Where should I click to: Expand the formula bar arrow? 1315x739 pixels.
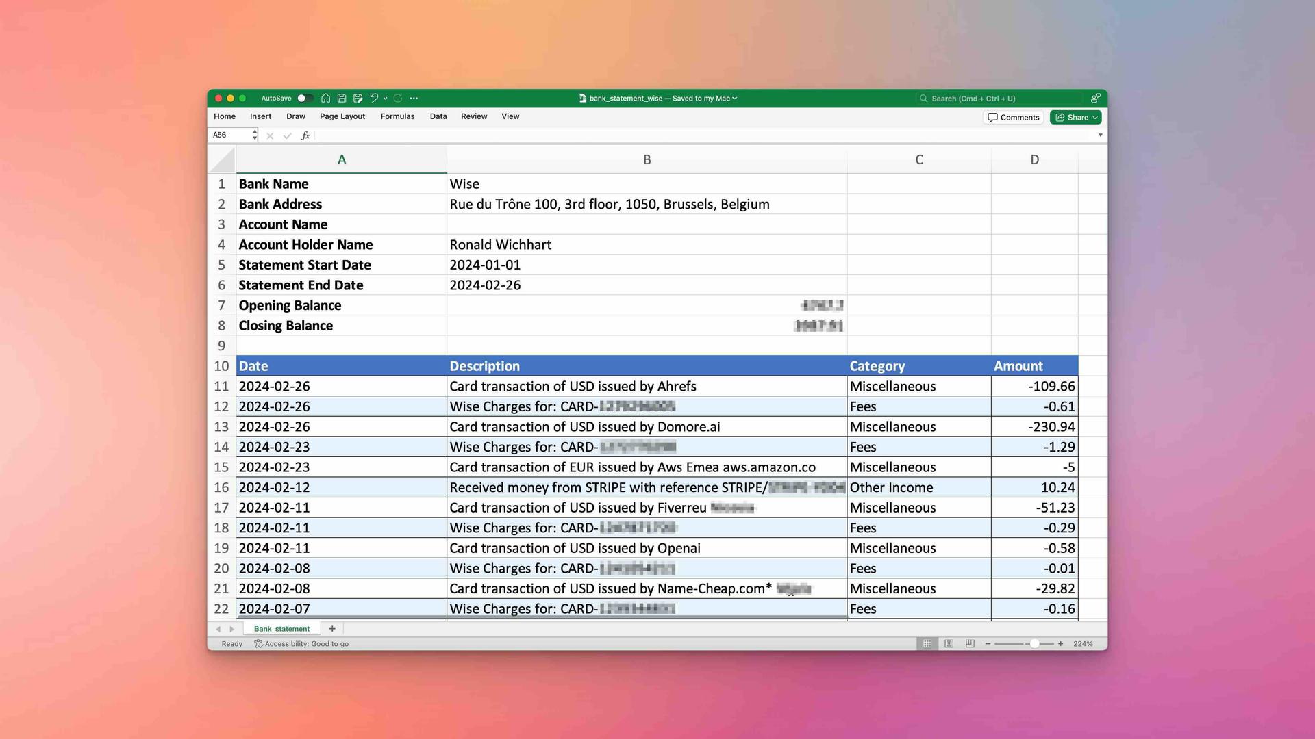[1101, 135]
